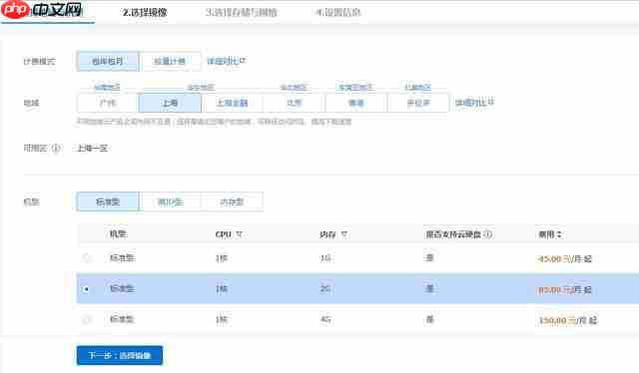Viewport: 639px width, 373px height.
Task: Select 上海 region
Action: click(170, 103)
